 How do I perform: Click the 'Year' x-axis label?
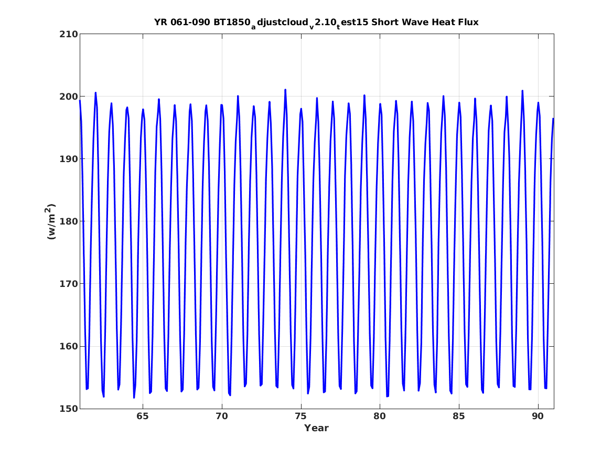coord(317,428)
